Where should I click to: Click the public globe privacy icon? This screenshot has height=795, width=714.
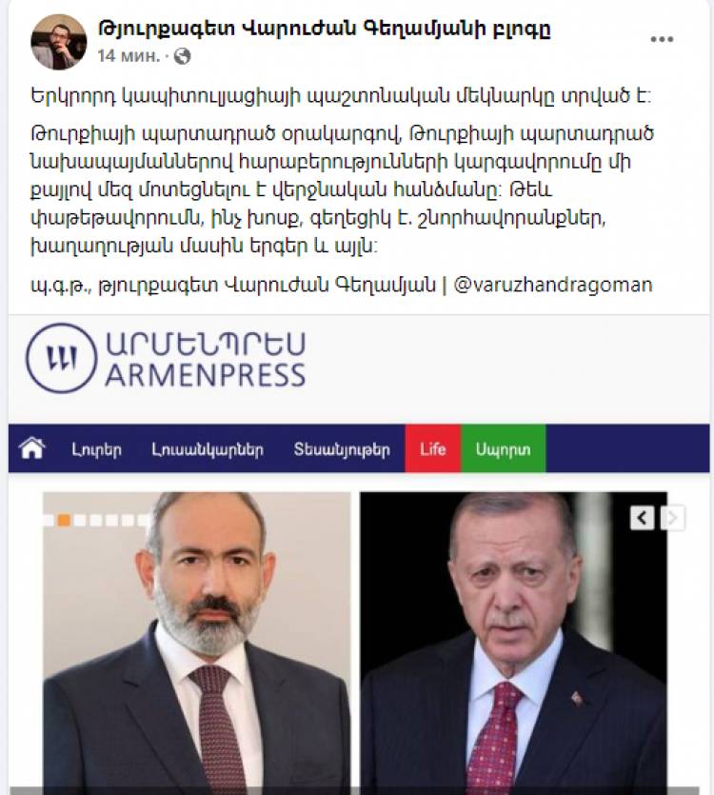[182, 56]
